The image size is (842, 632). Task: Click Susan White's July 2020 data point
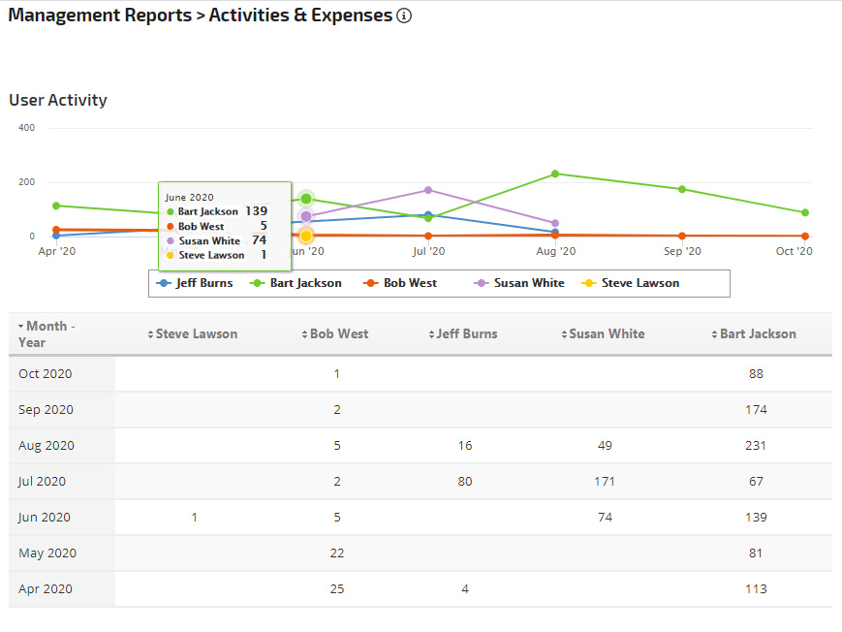click(x=428, y=190)
